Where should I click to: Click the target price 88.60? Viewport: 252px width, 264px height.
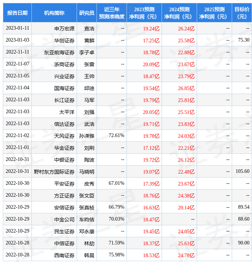tap(244, 219)
